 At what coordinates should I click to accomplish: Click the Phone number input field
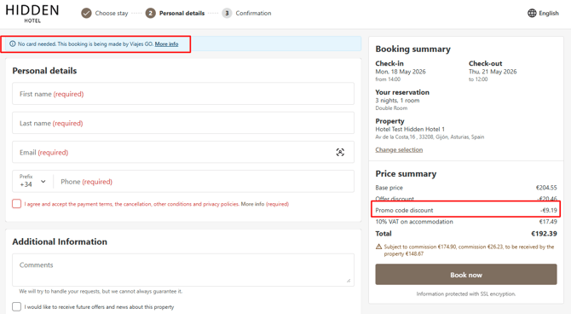(x=204, y=181)
